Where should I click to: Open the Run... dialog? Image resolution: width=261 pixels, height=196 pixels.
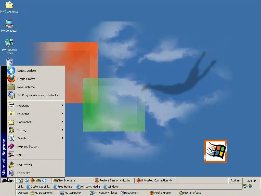36,155
